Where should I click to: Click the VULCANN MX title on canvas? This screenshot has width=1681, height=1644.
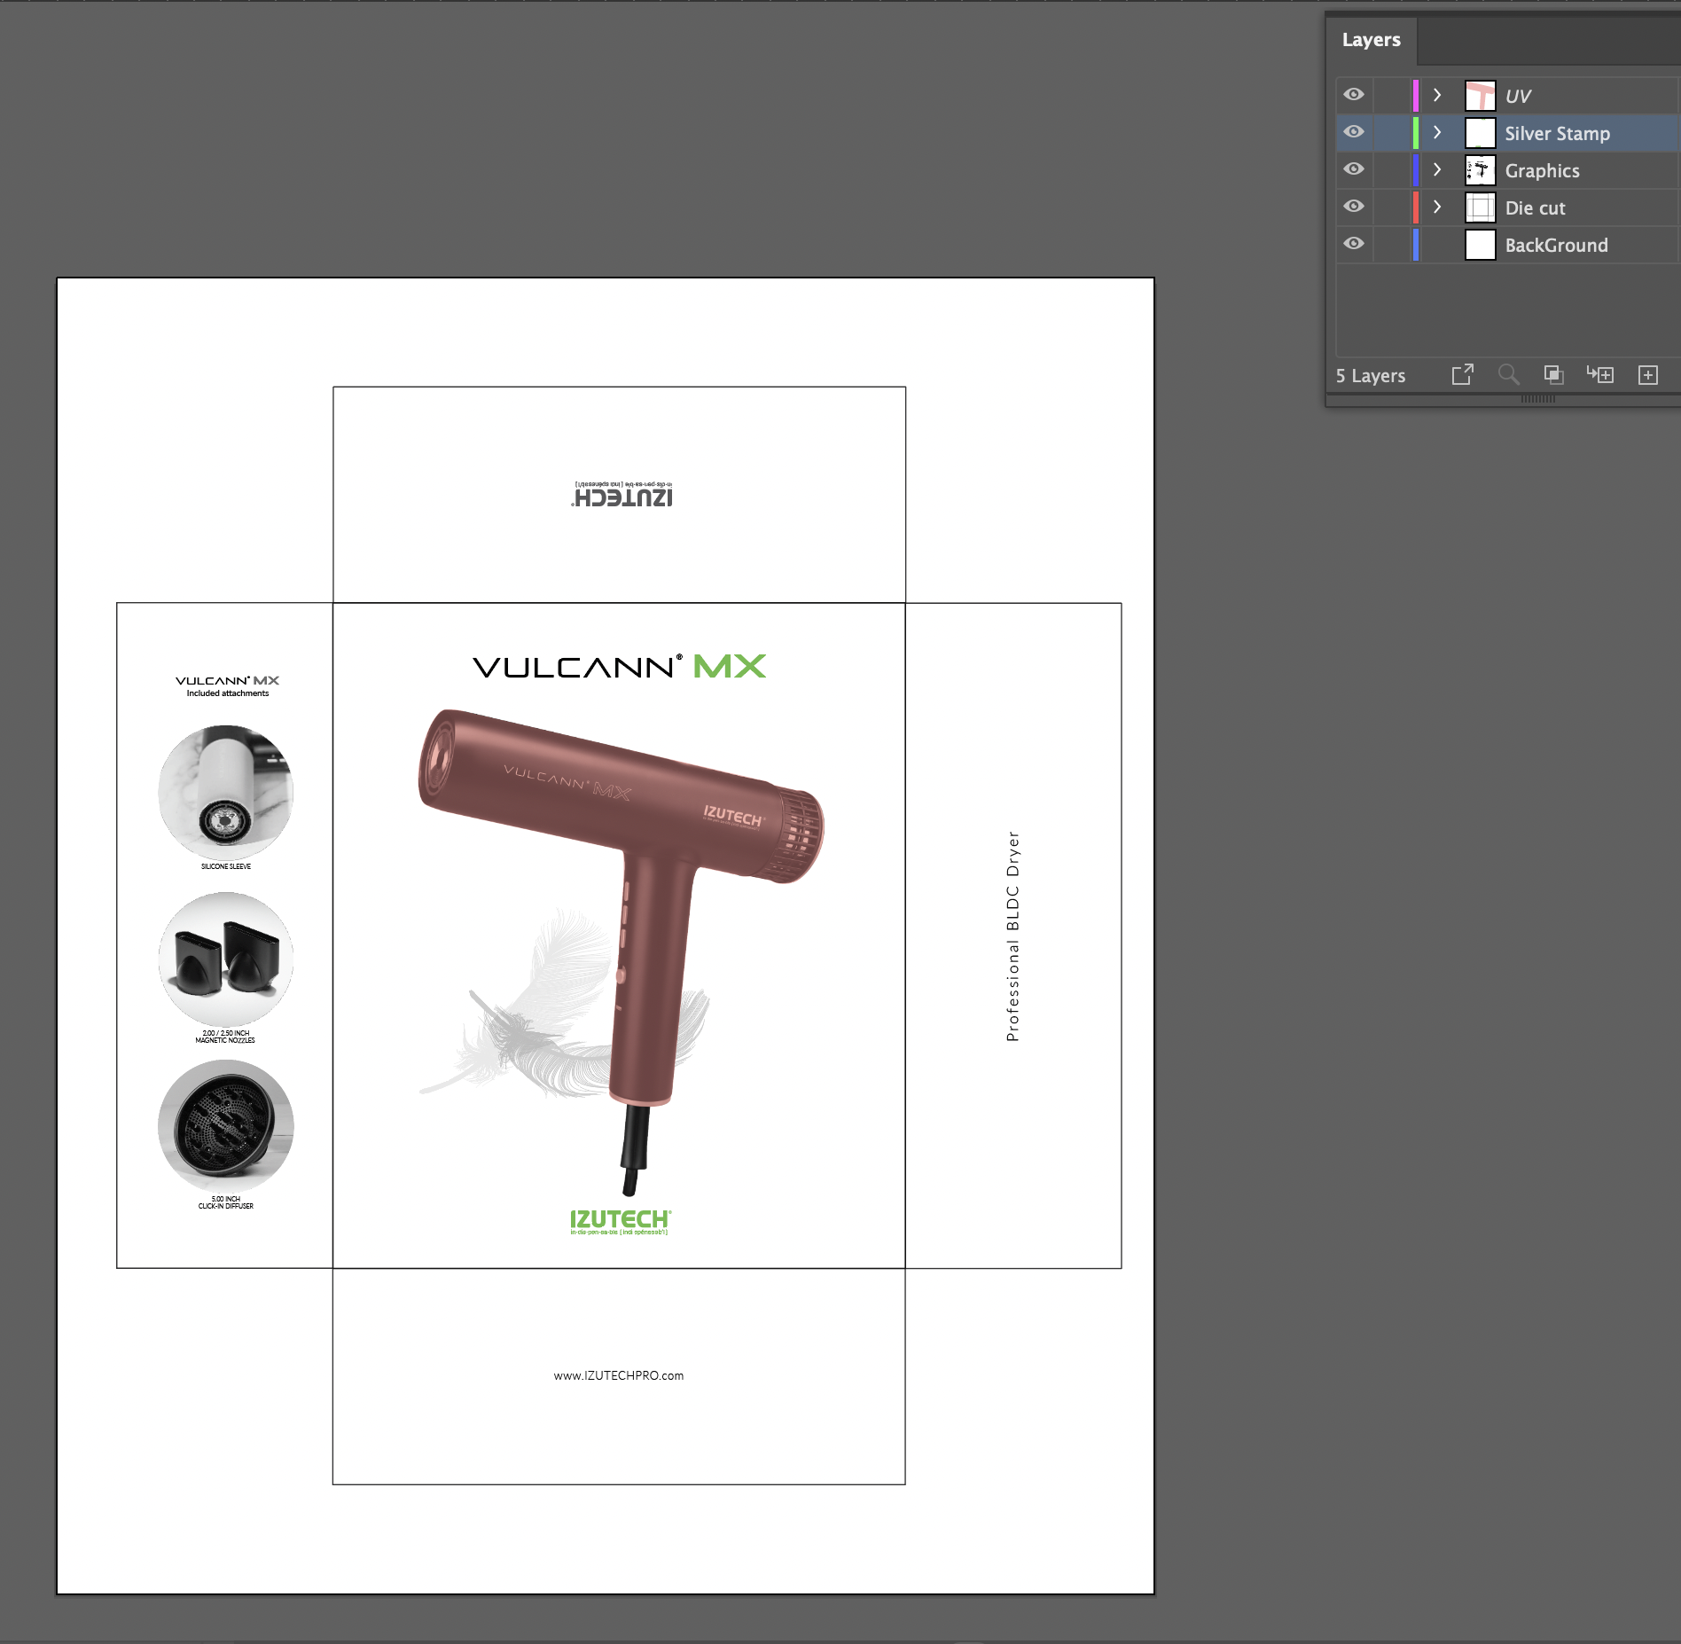point(619,666)
